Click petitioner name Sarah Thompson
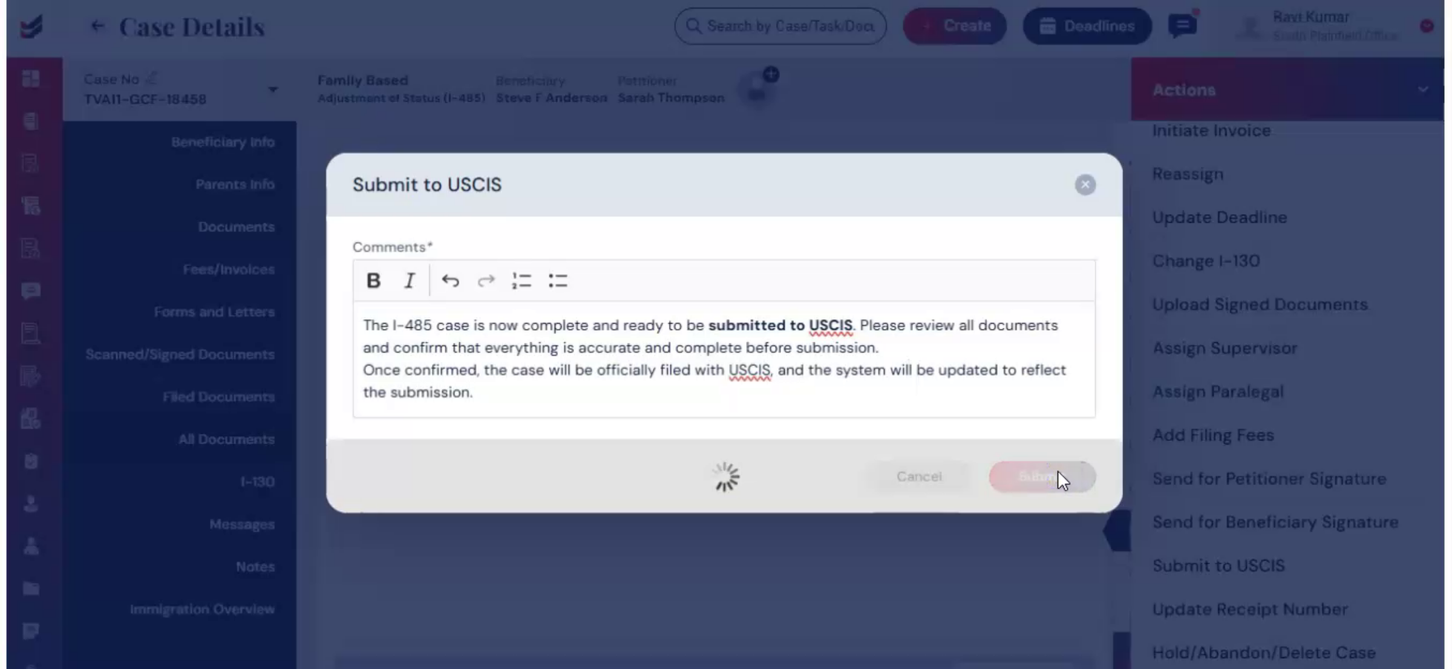Screen dimensions: 1452x669 click(671, 98)
